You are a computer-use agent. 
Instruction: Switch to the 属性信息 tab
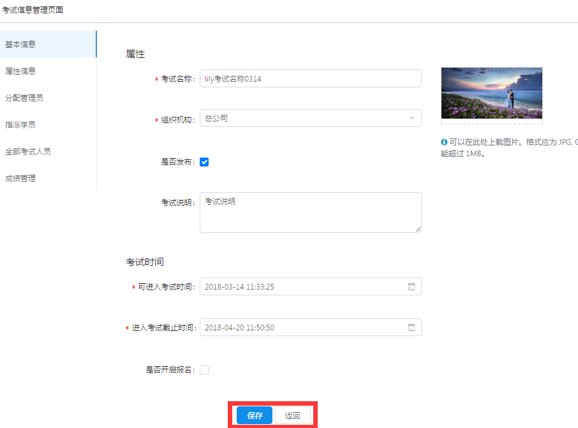point(20,71)
